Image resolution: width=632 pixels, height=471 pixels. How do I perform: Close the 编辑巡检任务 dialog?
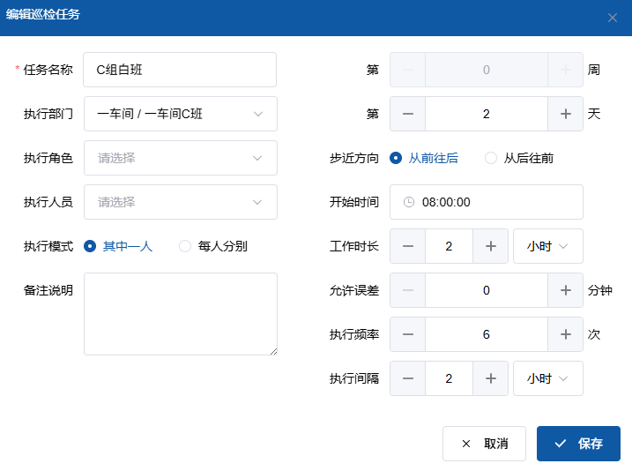point(613,18)
